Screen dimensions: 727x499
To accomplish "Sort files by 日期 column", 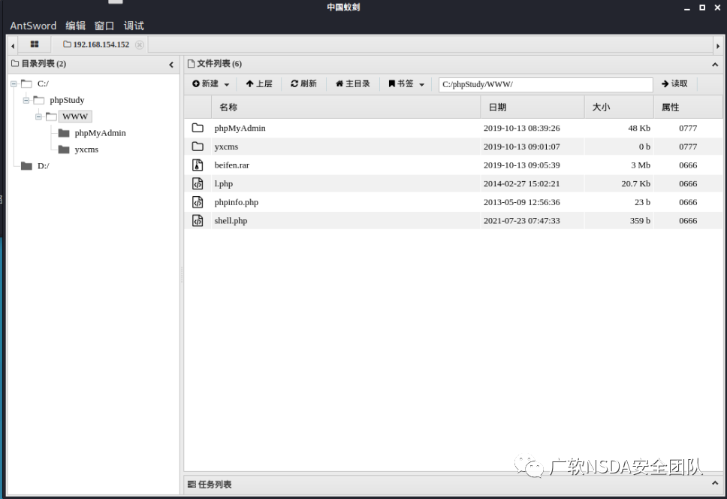I will point(532,107).
